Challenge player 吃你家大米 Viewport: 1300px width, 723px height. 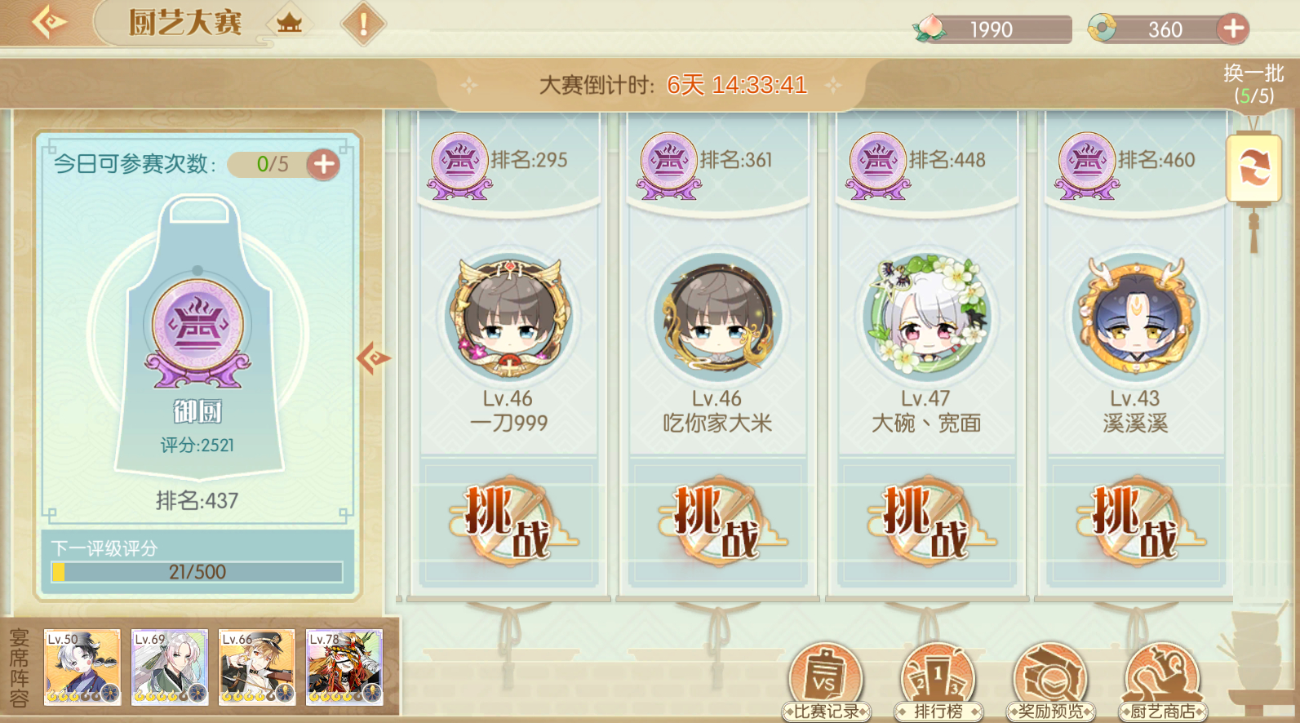717,522
